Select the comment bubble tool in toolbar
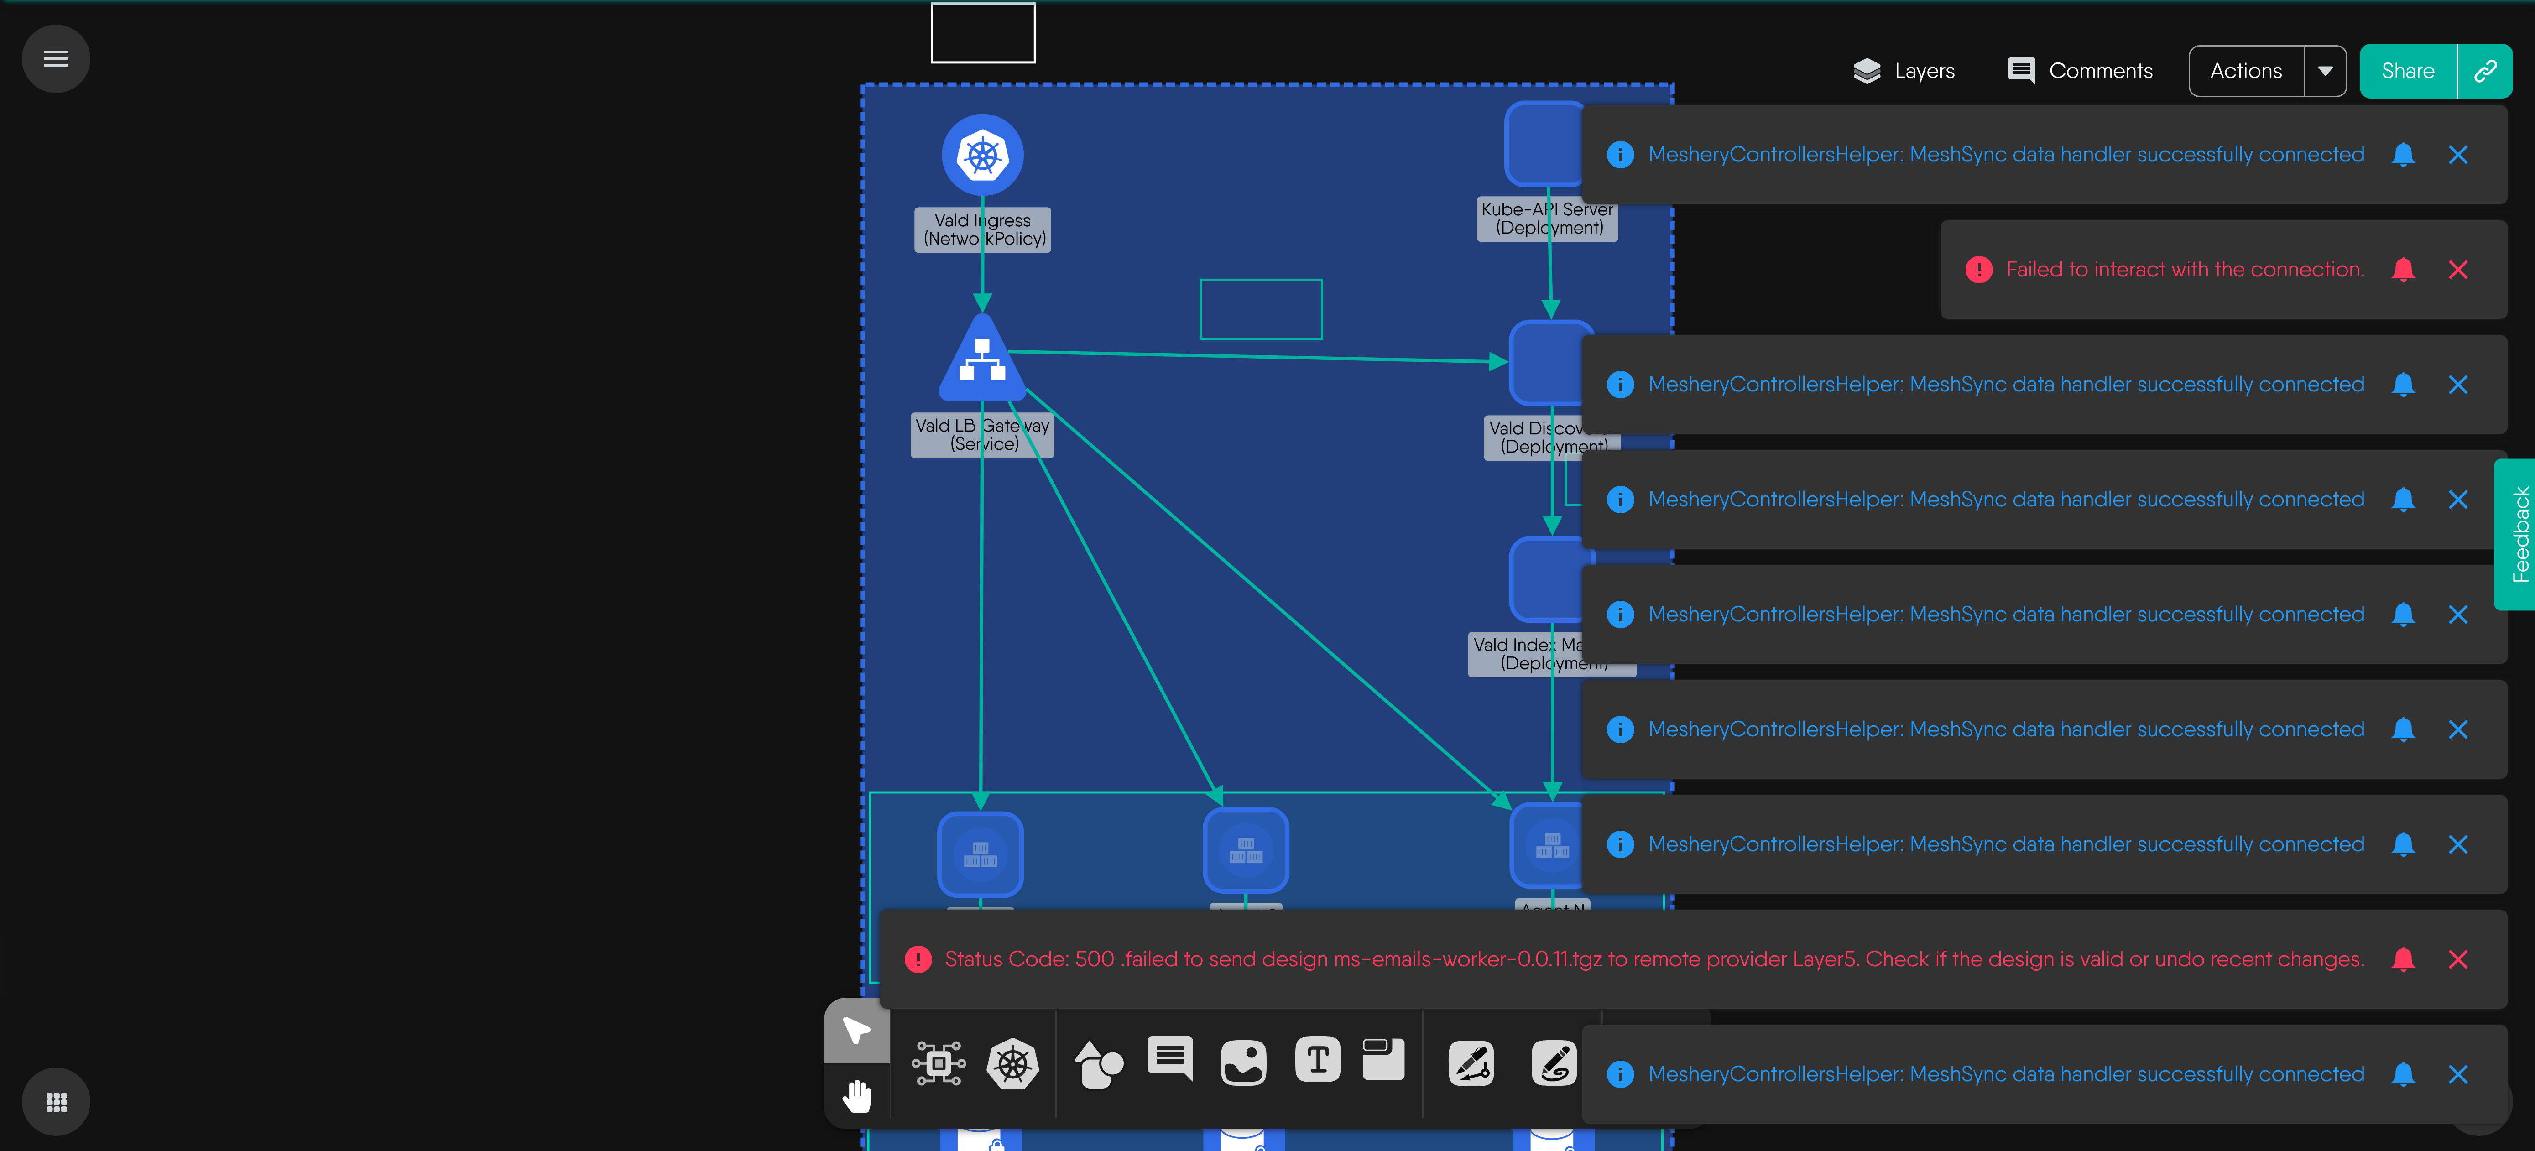 tap(1170, 1059)
